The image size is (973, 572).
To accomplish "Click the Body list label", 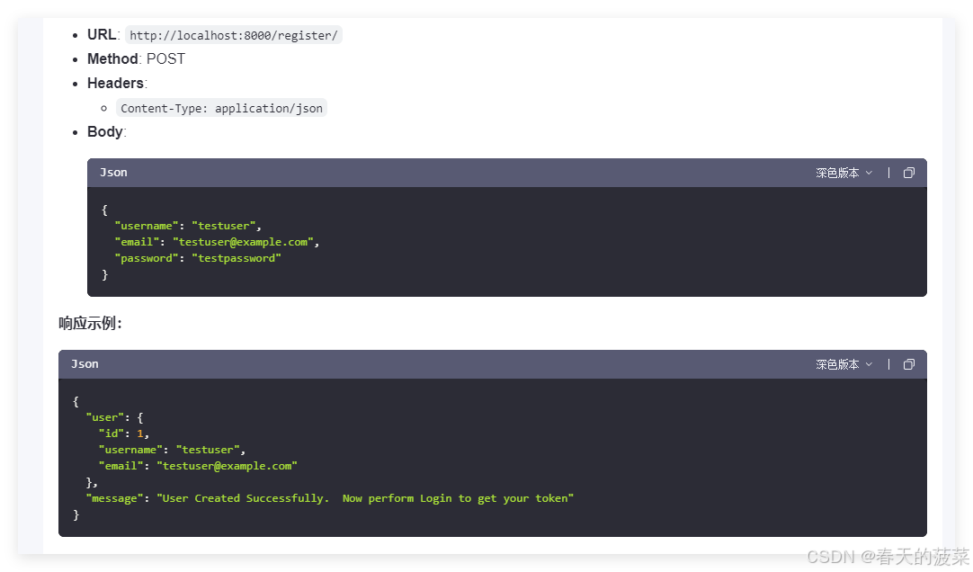I will (x=105, y=131).
